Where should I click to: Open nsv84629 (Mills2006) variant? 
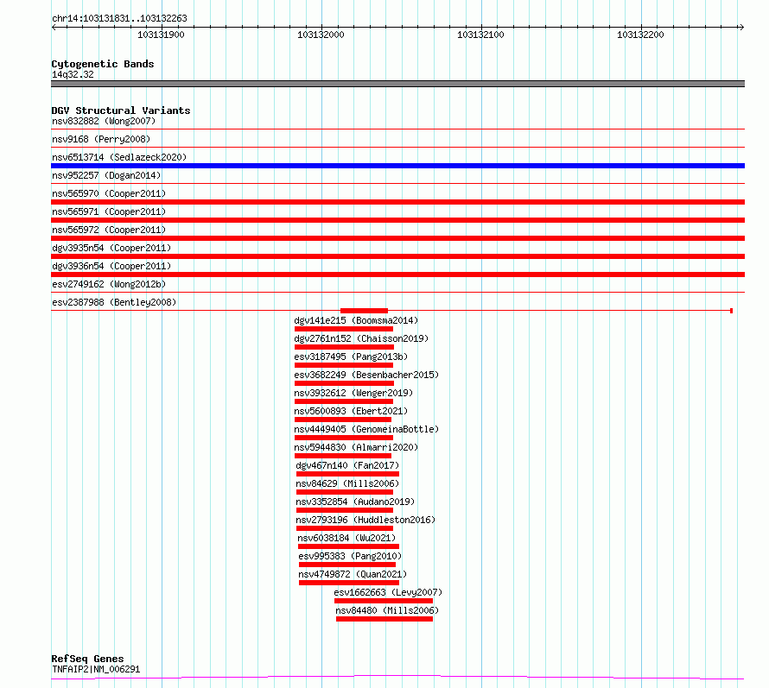[x=347, y=483]
